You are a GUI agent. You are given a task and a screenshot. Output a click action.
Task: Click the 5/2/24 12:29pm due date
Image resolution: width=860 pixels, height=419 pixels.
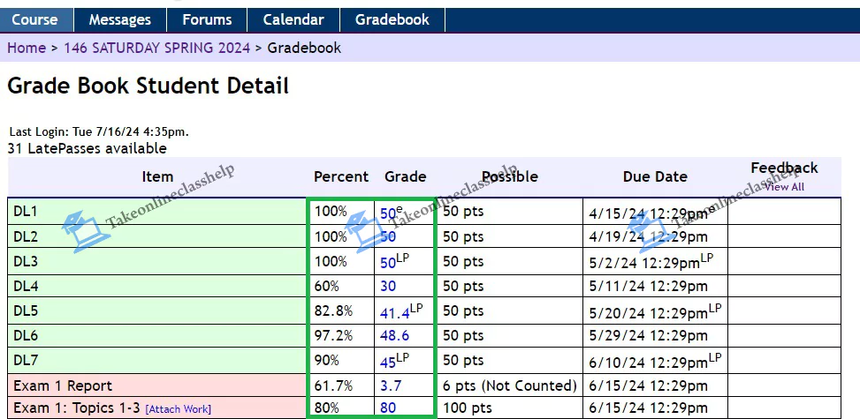[644, 263]
